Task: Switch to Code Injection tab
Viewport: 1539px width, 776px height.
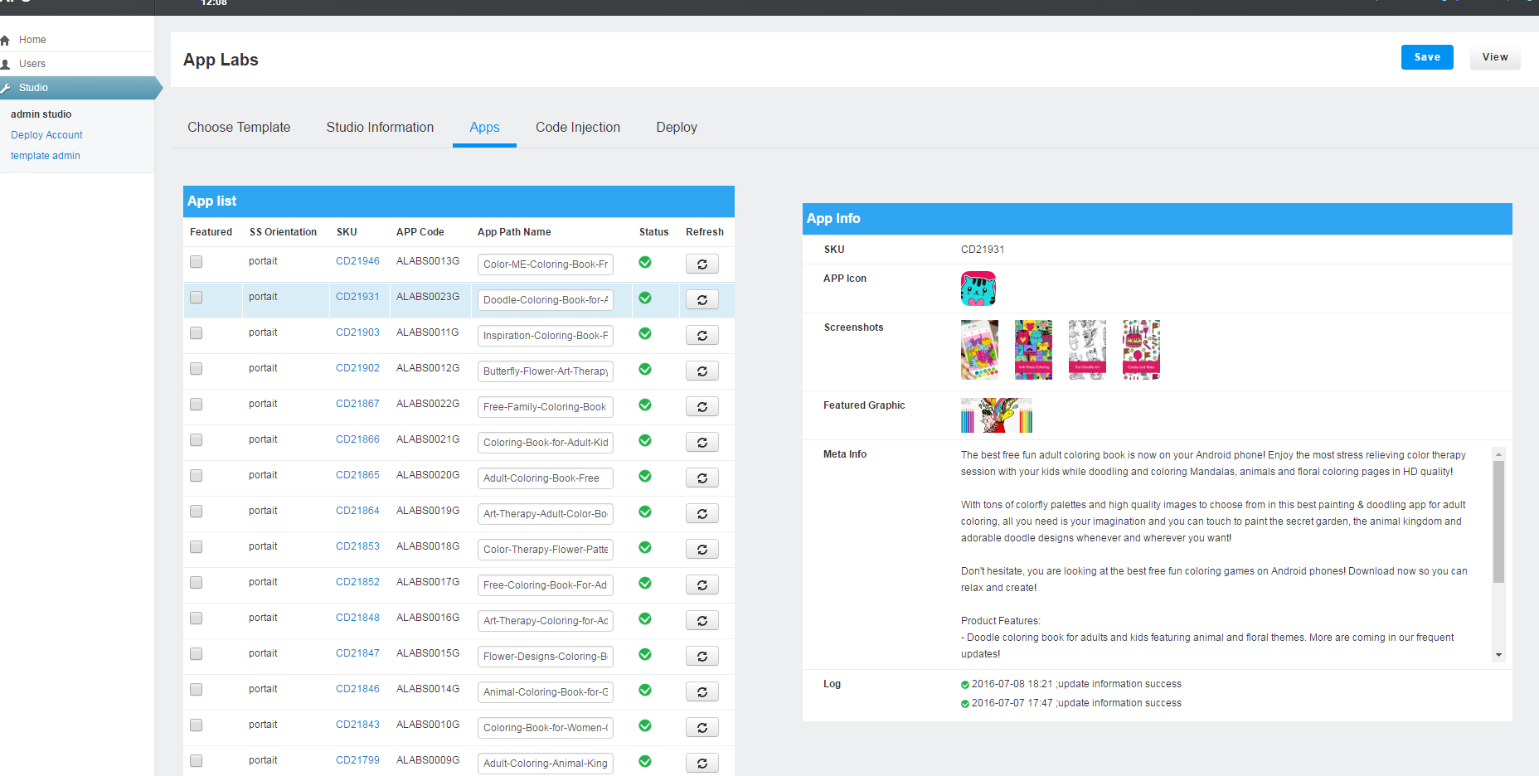Action: (x=578, y=128)
